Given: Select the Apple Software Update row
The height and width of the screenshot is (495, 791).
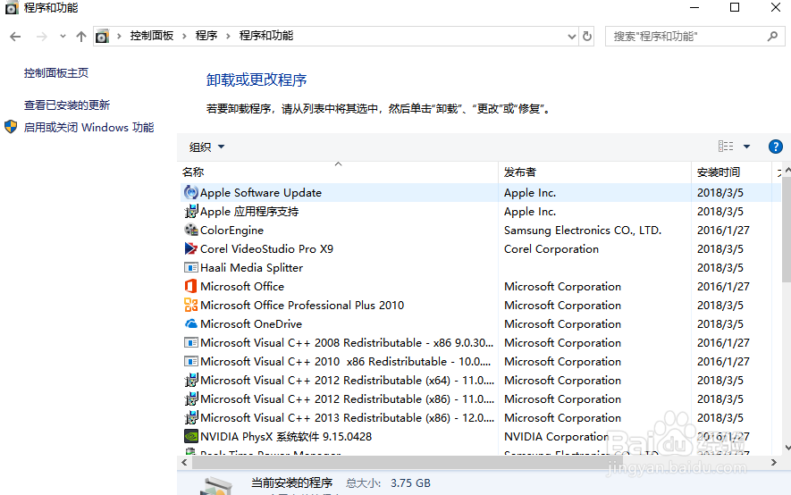Looking at the screenshot, I should (x=480, y=193).
